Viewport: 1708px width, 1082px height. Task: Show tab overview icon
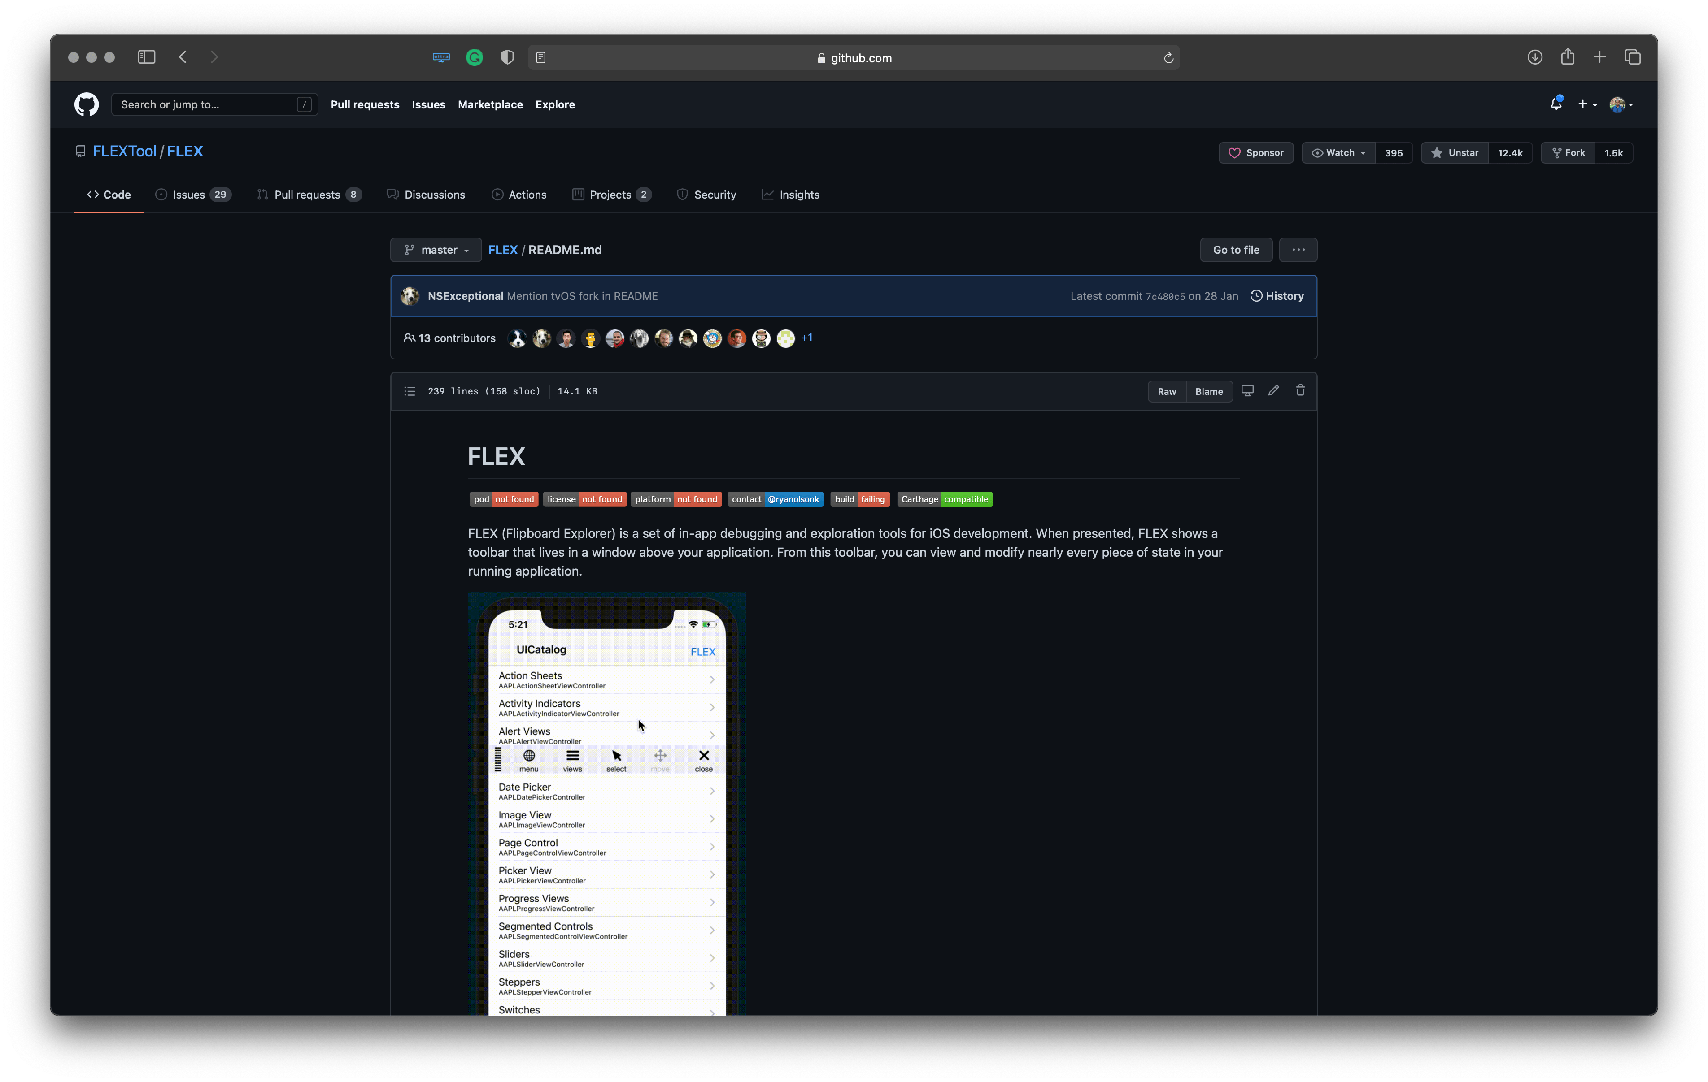[1633, 57]
